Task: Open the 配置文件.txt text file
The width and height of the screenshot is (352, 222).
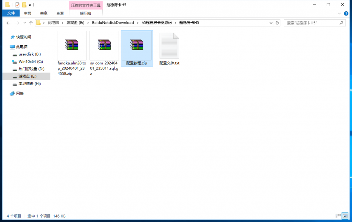Action: (x=169, y=46)
